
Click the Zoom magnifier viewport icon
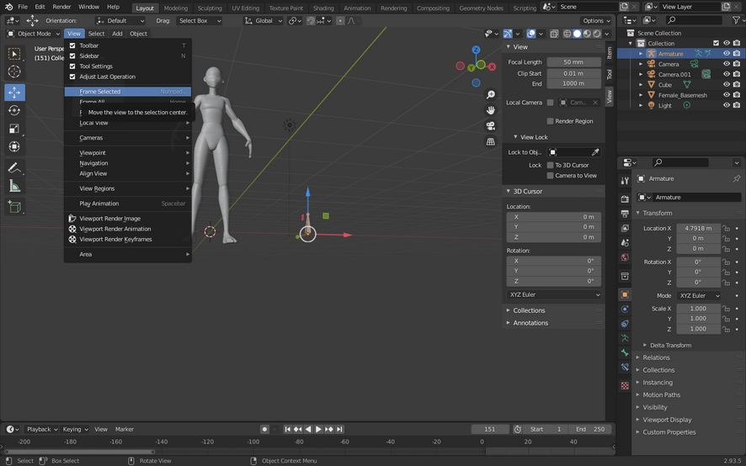tap(491, 94)
